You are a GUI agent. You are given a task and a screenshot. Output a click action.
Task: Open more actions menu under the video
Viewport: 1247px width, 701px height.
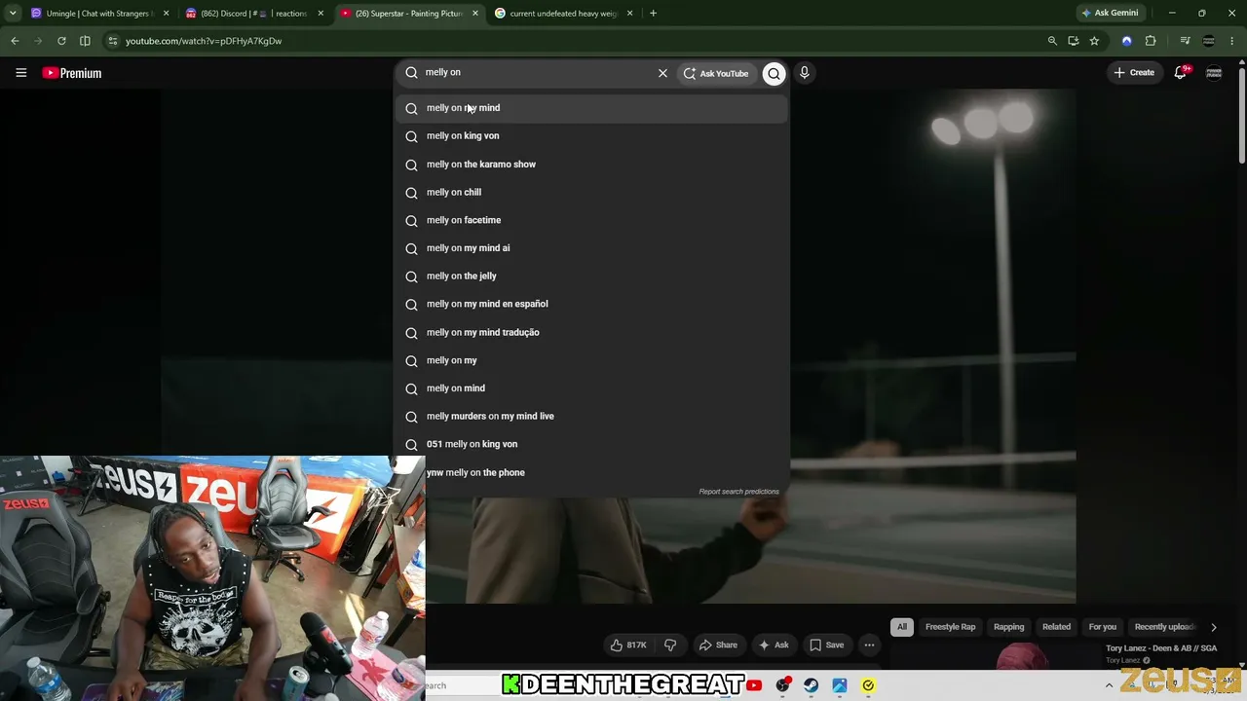[x=869, y=645]
